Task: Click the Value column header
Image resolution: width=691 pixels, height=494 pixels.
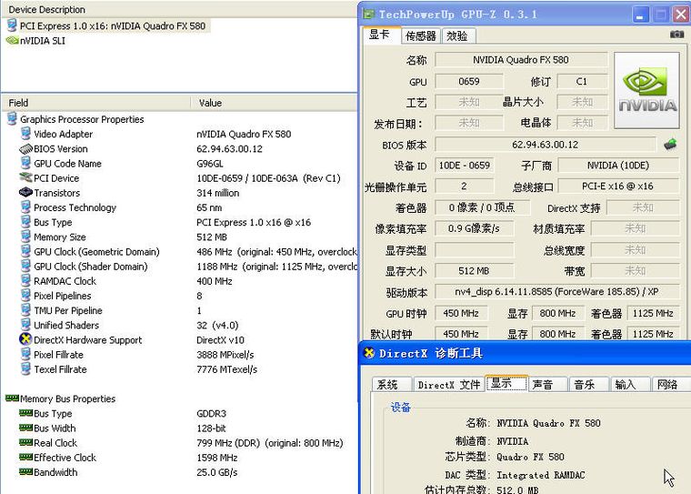Action: click(x=210, y=103)
